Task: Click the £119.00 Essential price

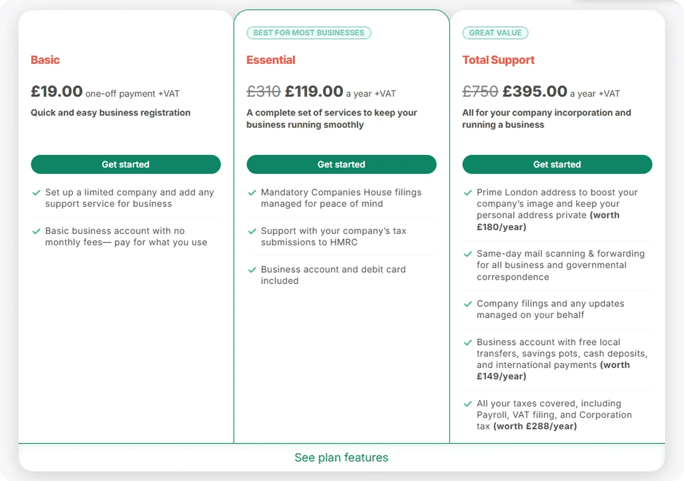Action: [x=314, y=91]
